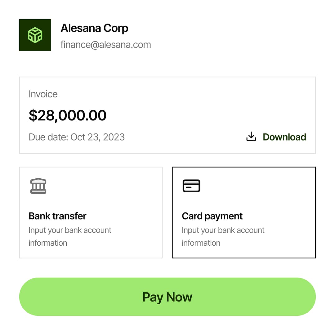Click the Card payment heading text

[x=212, y=216]
